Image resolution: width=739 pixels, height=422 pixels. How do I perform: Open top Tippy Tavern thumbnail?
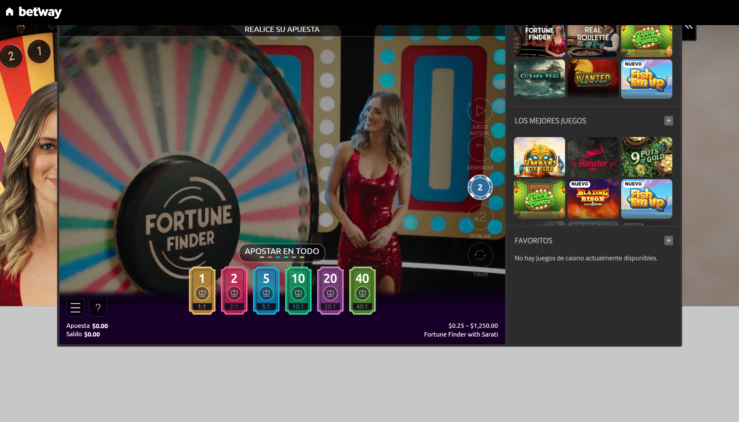pyautogui.click(x=647, y=41)
